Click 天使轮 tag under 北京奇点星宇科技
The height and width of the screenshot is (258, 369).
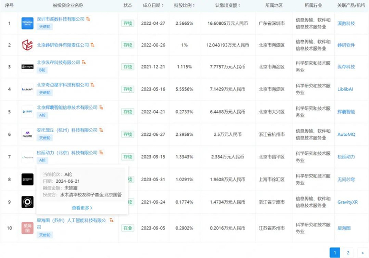45,93
